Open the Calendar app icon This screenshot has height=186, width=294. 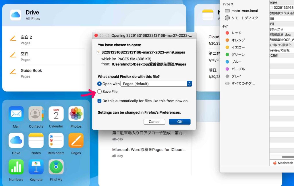(x=56, y=114)
